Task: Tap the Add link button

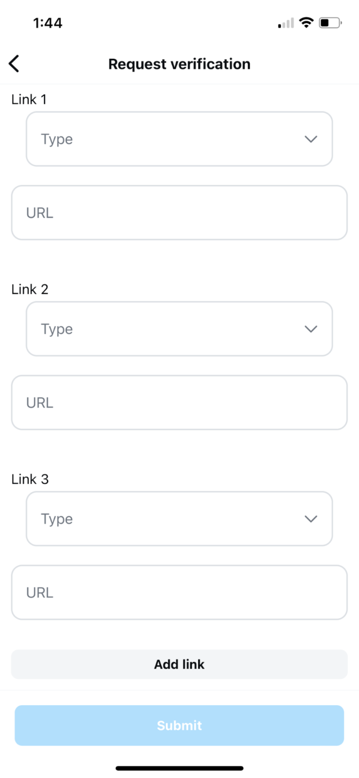Action: coord(179,664)
